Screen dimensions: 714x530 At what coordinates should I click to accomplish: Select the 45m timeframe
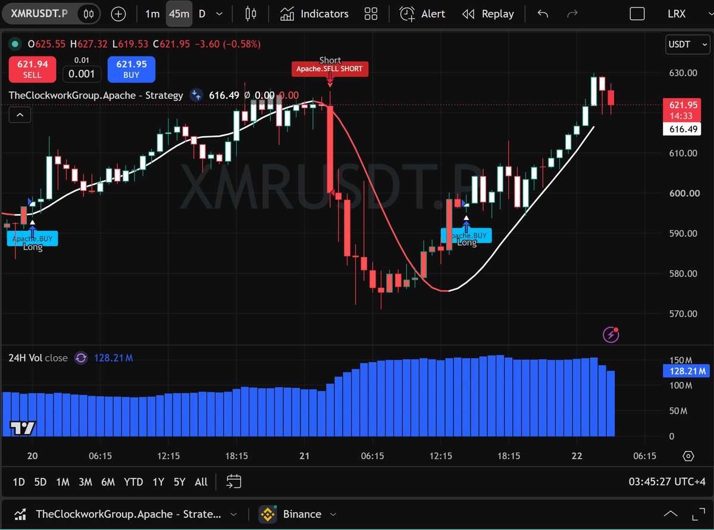(178, 14)
